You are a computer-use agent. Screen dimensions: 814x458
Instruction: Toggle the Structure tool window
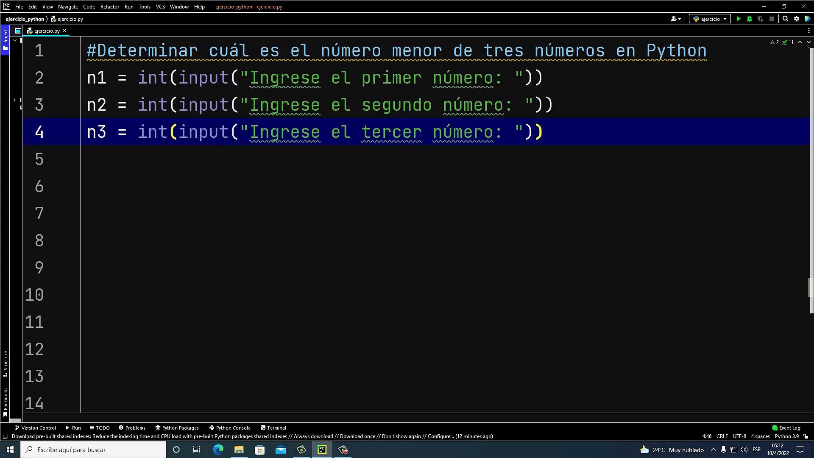click(5, 363)
